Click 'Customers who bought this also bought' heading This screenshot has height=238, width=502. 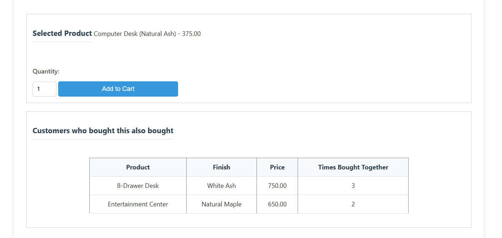pos(103,131)
